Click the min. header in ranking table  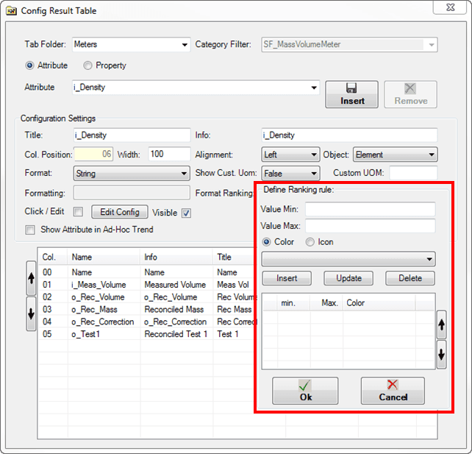click(293, 302)
